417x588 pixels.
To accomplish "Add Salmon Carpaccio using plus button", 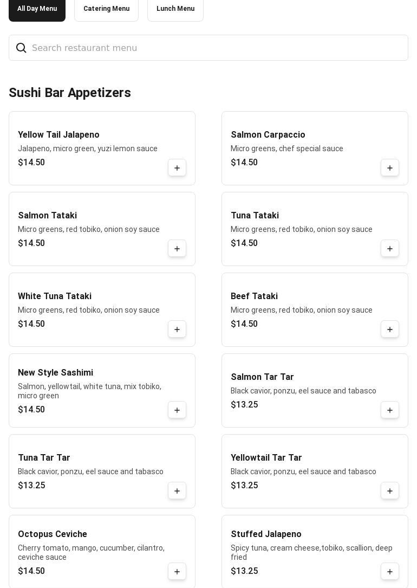I will click(390, 168).
